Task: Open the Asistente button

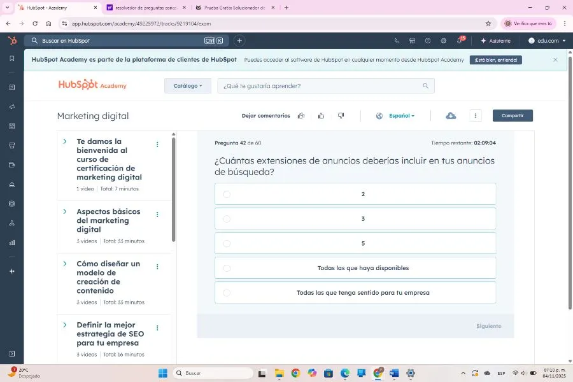Action: click(x=495, y=41)
